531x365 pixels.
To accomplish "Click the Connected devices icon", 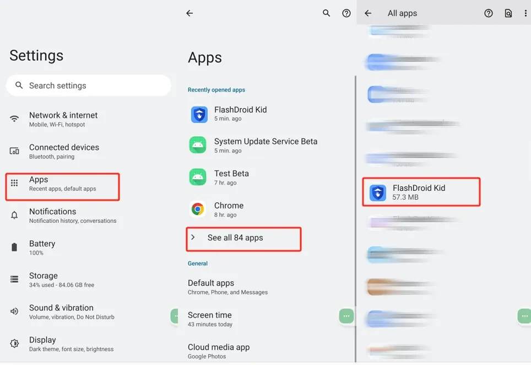I will [14, 151].
